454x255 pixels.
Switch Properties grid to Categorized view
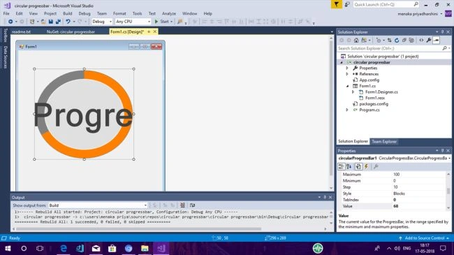tap(341, 166)
